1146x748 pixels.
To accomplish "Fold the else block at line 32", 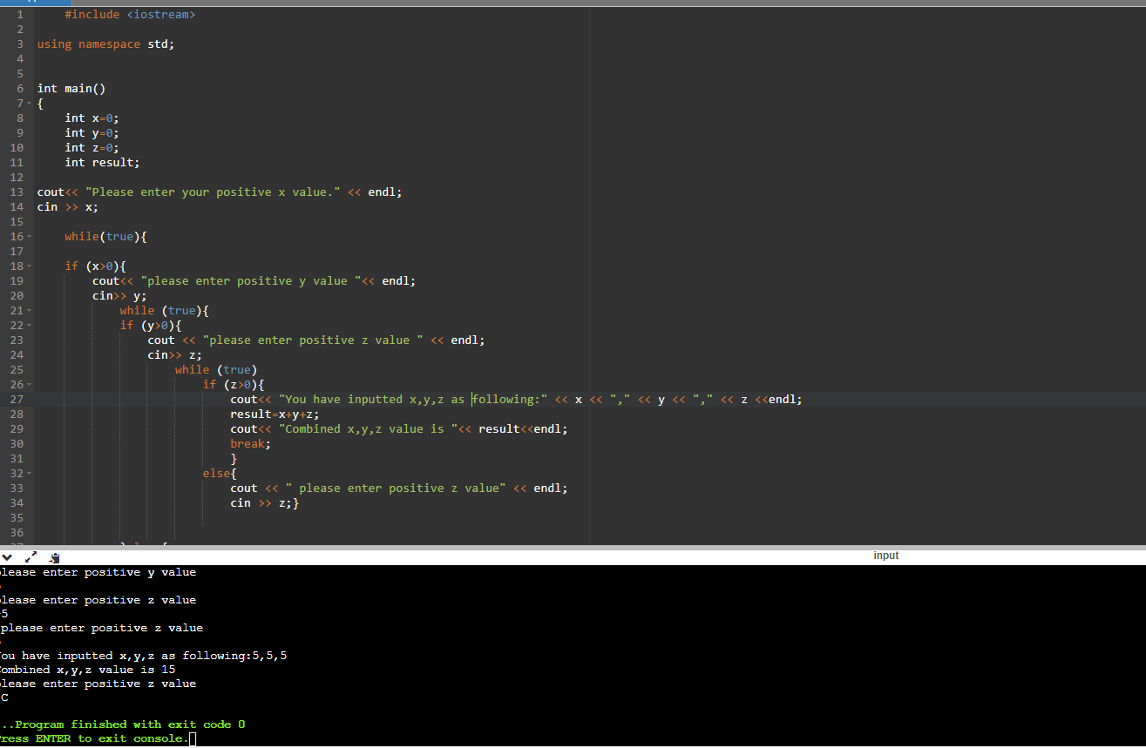I will click(x=29, y=474).
